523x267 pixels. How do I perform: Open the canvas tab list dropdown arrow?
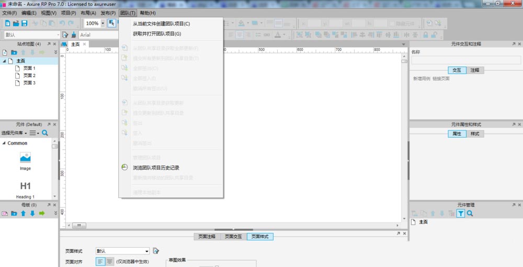(x=404, y=44)
